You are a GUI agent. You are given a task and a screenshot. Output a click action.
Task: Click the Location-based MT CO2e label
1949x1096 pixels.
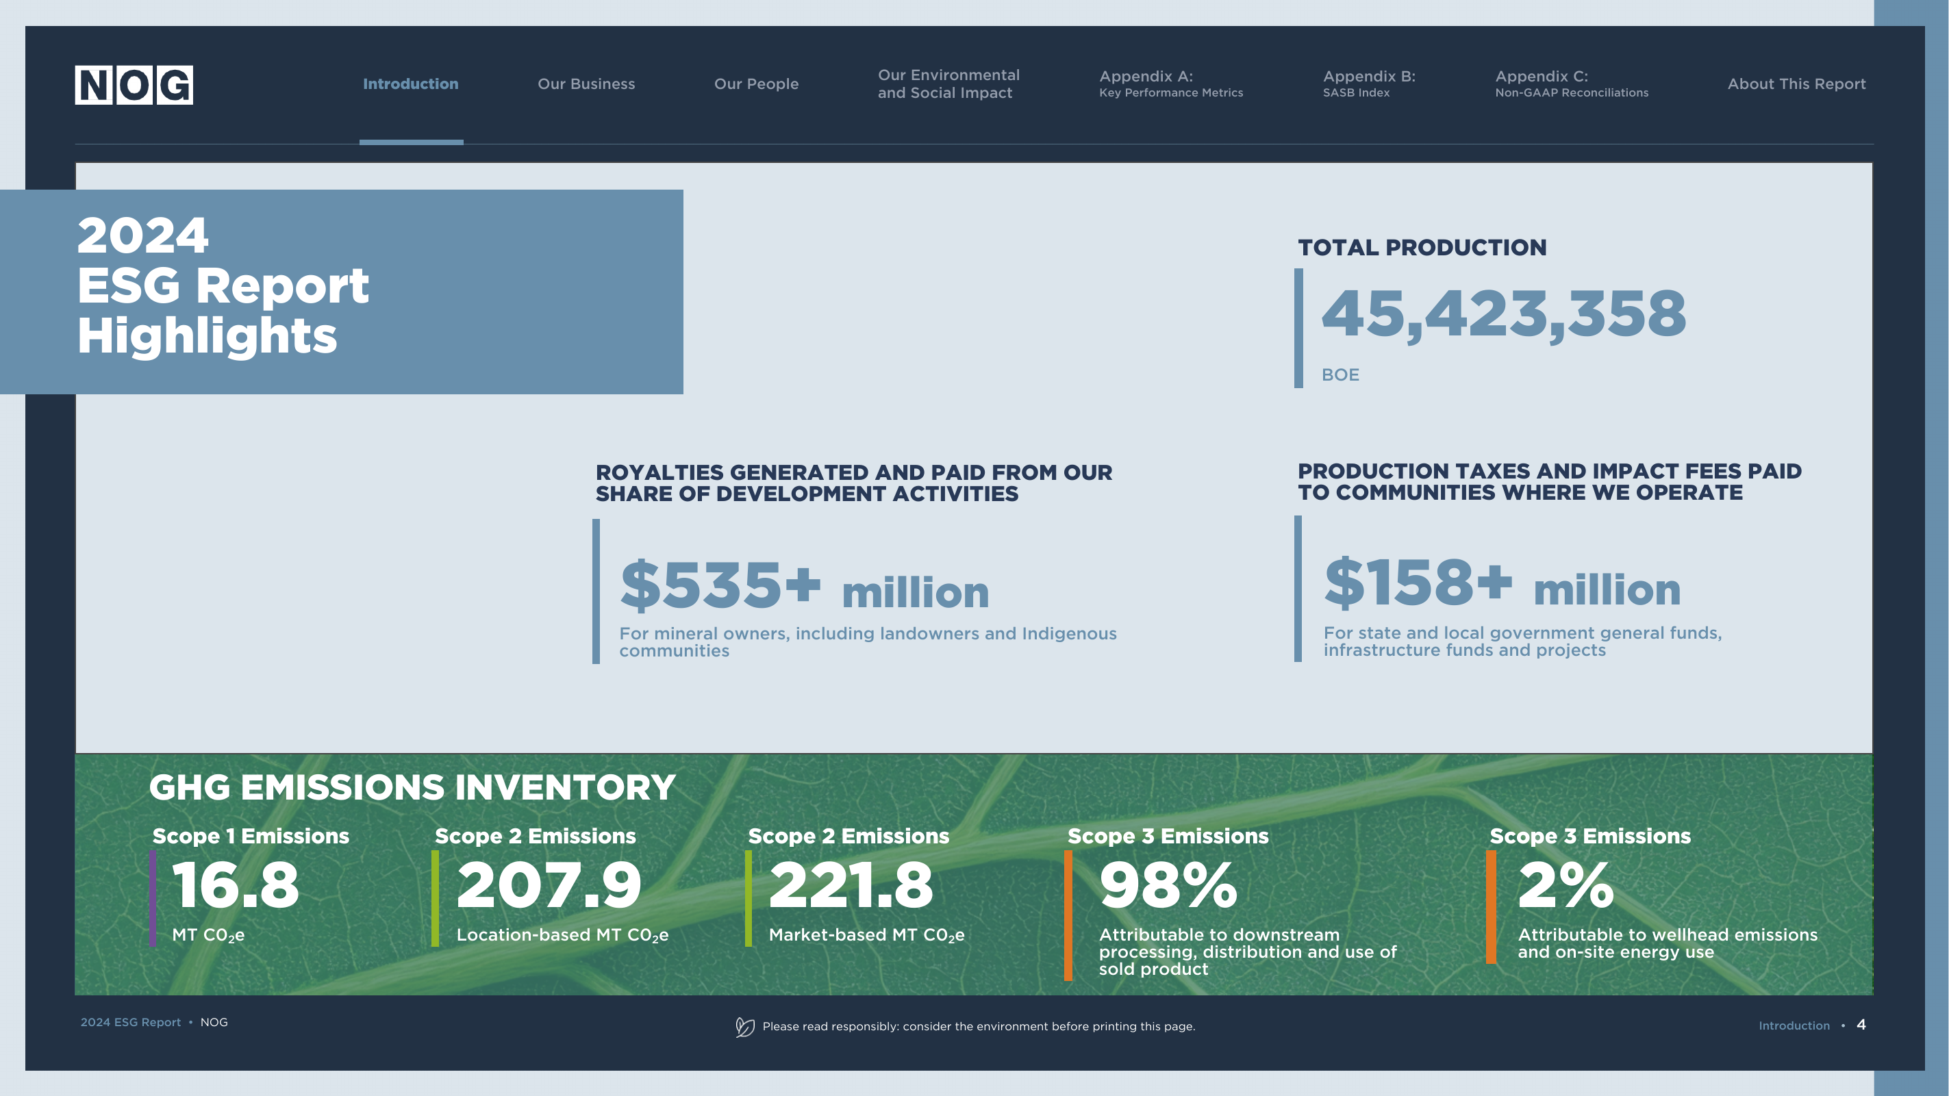[562, 936]
